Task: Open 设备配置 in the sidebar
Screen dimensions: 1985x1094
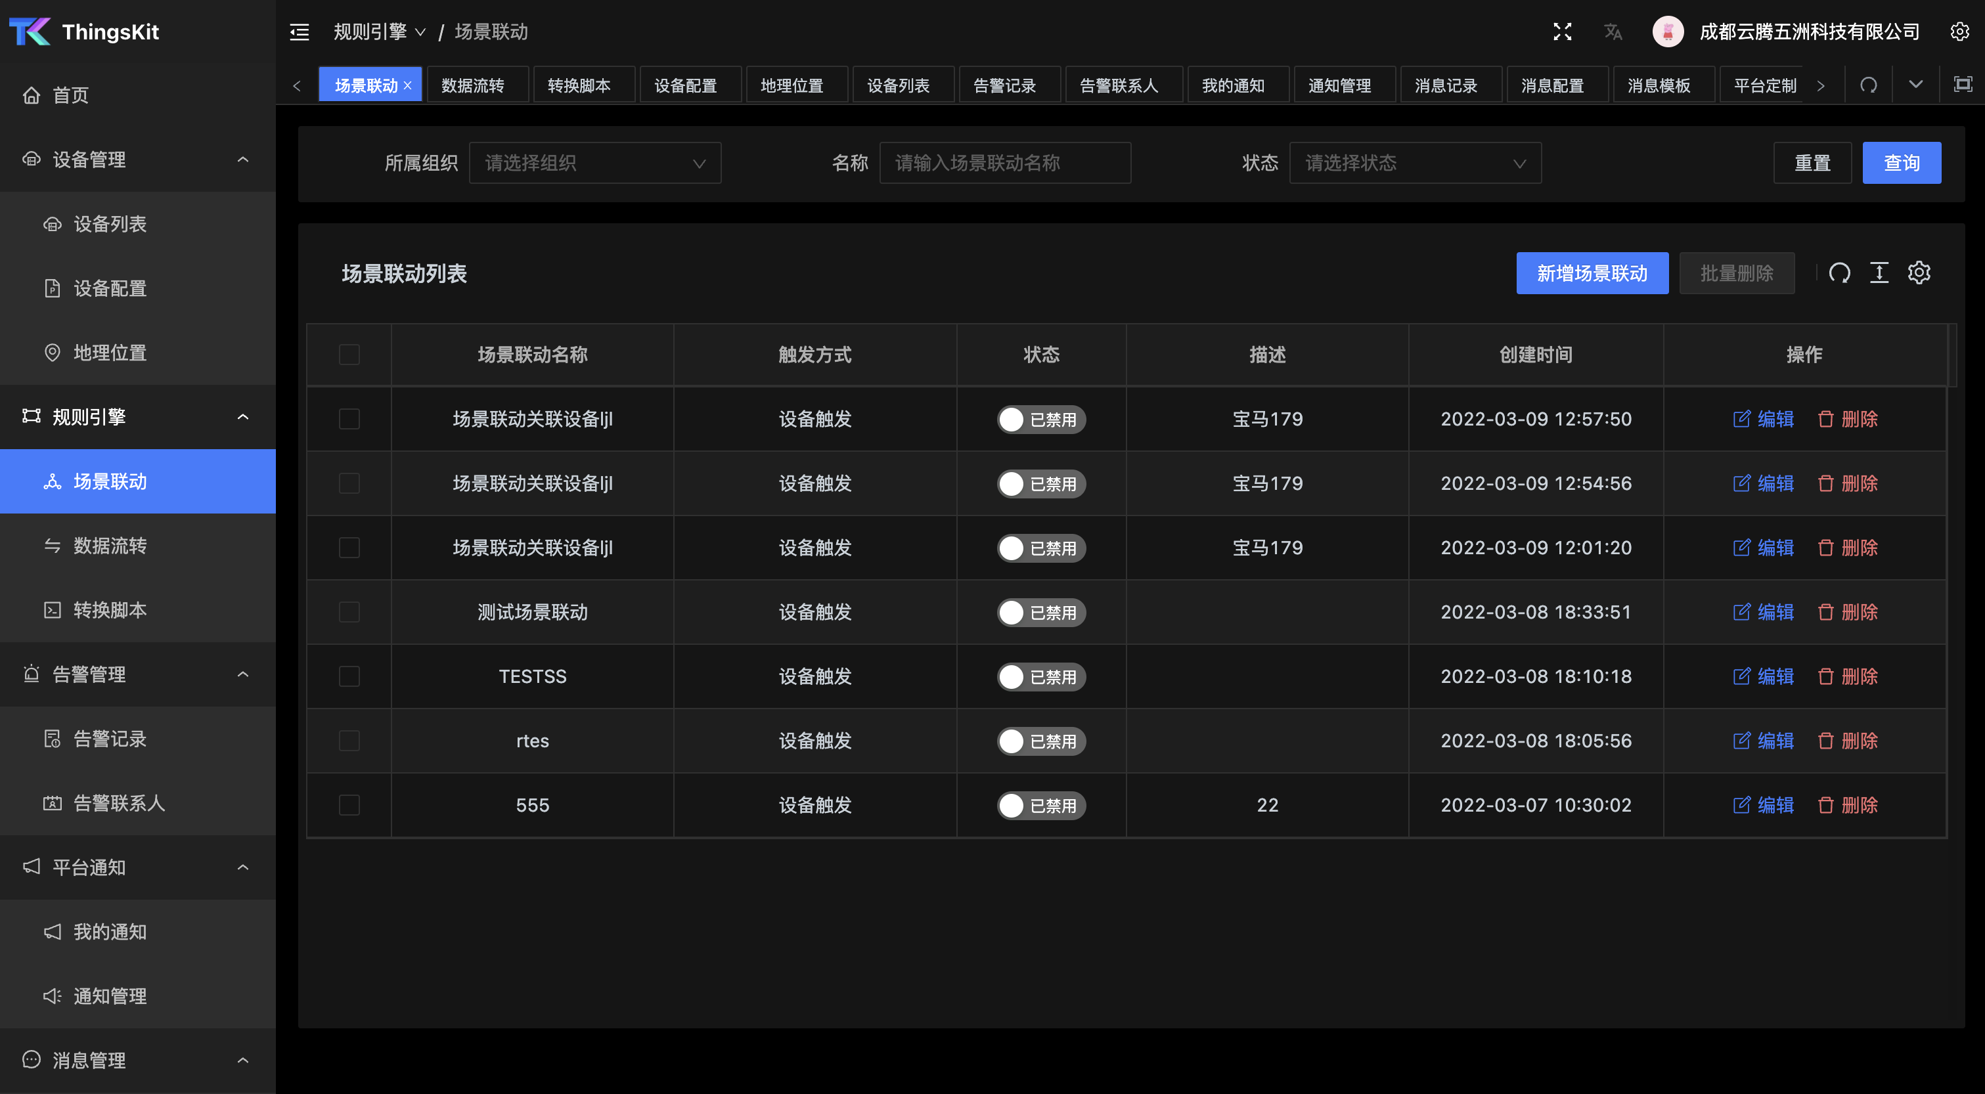Action: coord(138,288)
